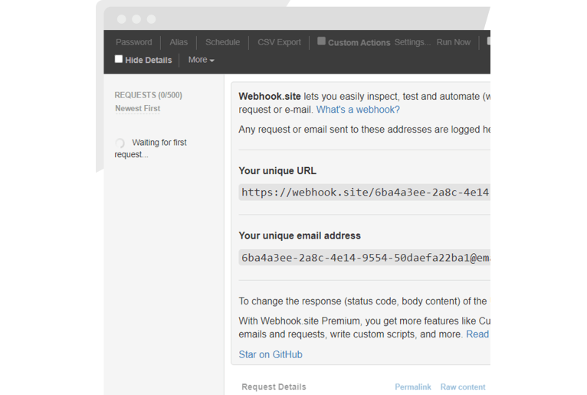Open the Star on GitHub link
Screen dimensions: 587x395
pos(271,354)
